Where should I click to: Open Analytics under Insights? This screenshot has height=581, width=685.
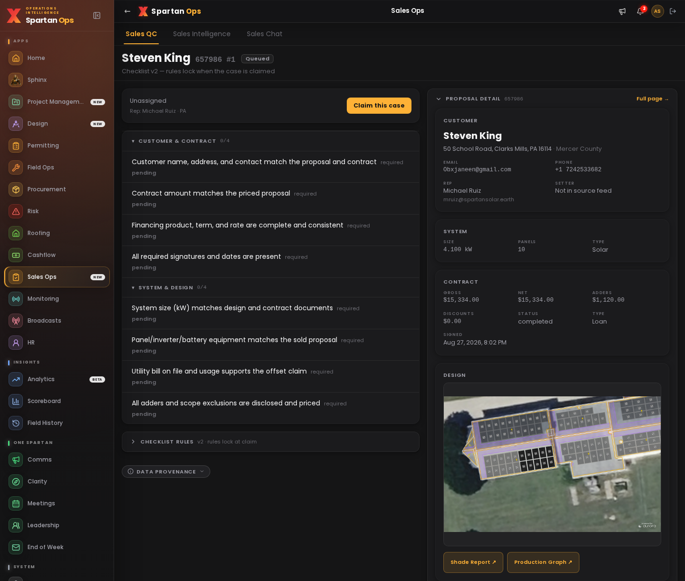[x=57, y=379]
